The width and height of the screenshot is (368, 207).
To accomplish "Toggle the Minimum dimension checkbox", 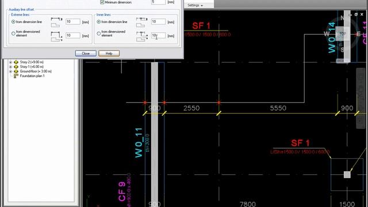I will [x=102, y=2].
